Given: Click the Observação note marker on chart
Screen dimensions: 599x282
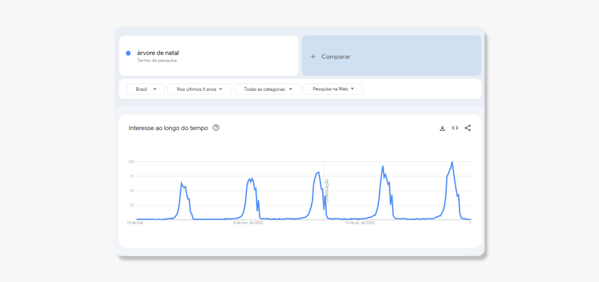Looking at the screenshot, I should click(327, 190).
